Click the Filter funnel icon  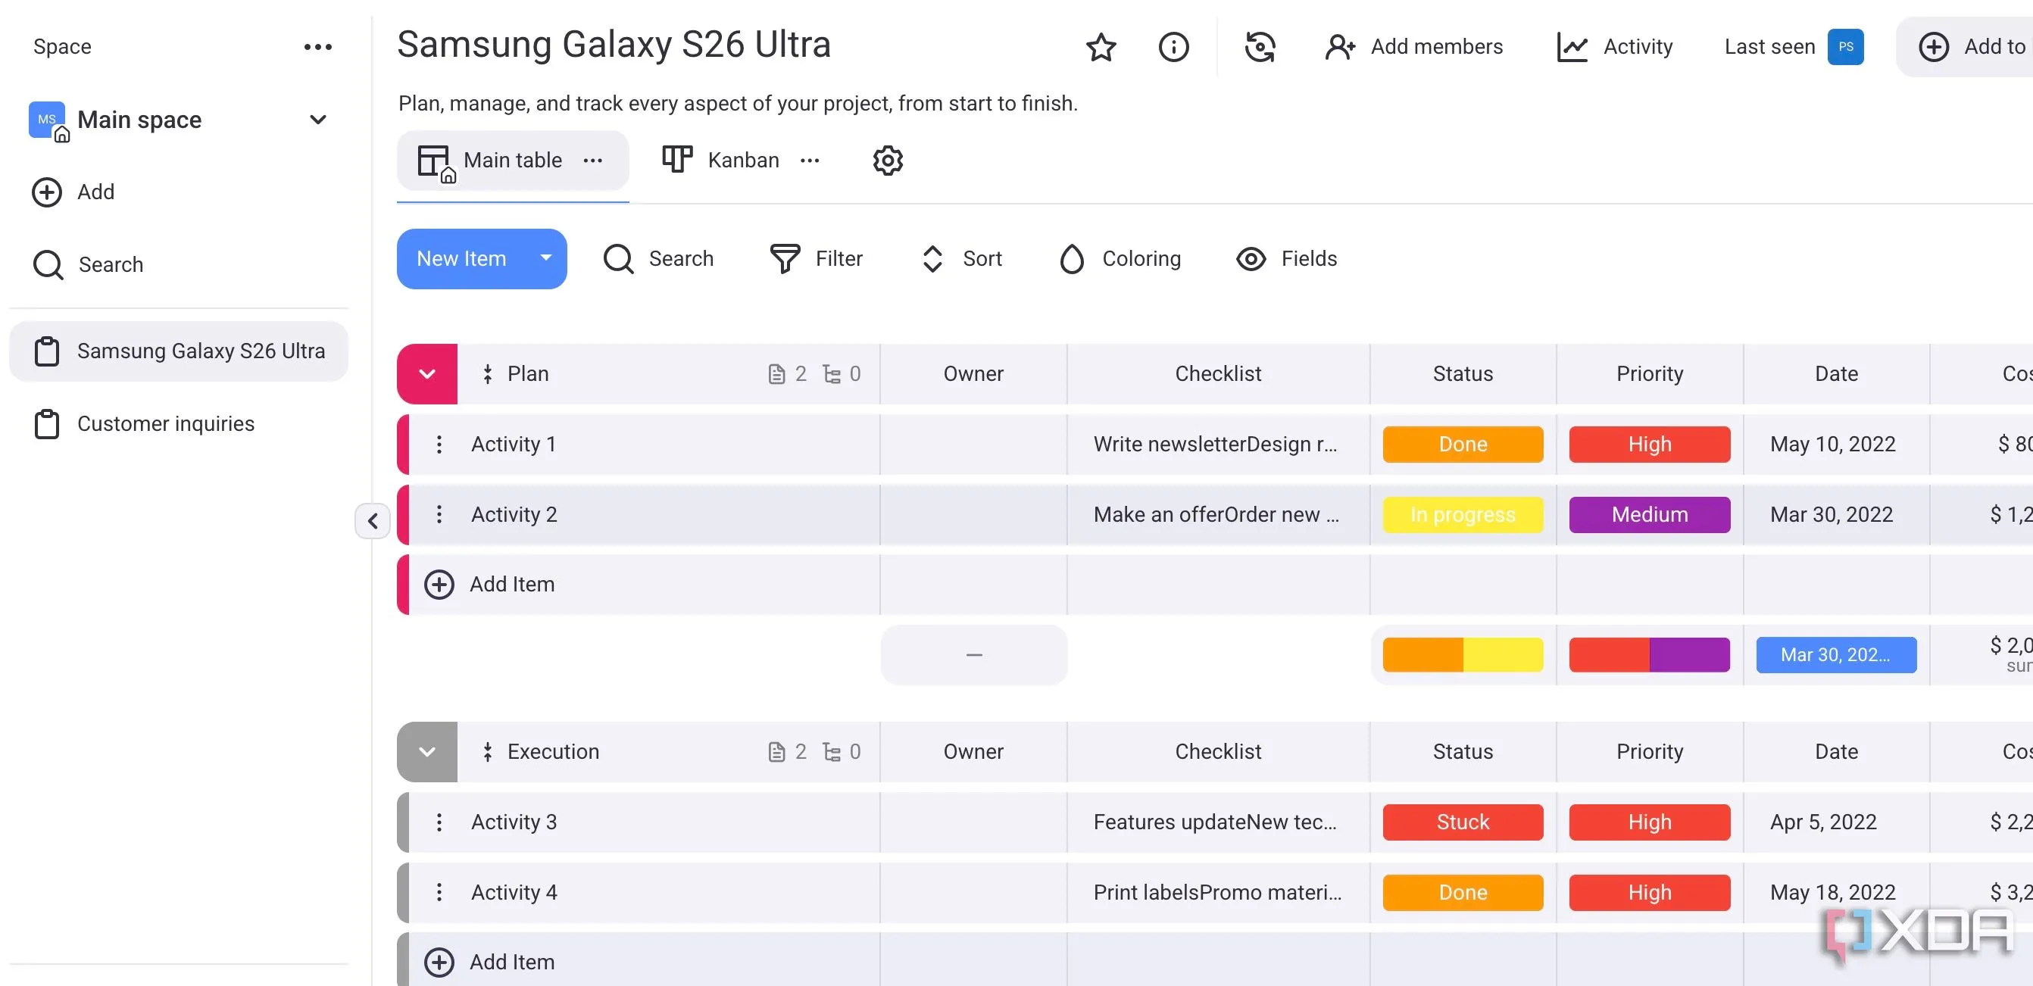point(785,259)
